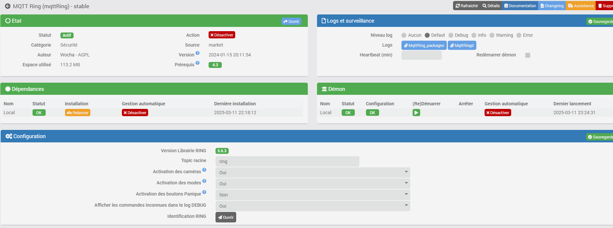Open the Activation des modes dropdown
This screenshot has height=228, width=613.
313,184
